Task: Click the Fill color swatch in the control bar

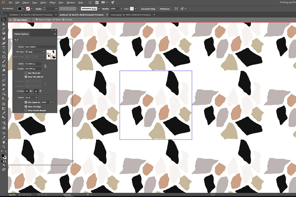Action: [x=20, y=8]
